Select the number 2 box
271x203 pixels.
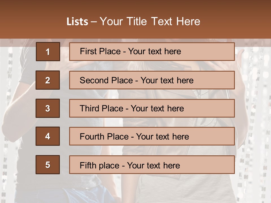[48, 80]
